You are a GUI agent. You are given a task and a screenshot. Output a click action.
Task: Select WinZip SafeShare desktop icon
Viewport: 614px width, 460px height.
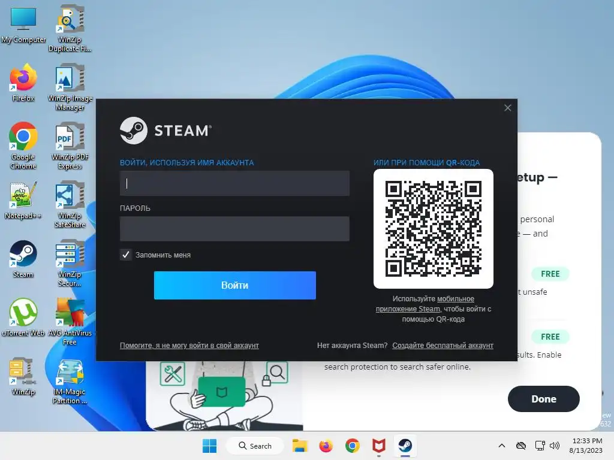pos(70,204)
